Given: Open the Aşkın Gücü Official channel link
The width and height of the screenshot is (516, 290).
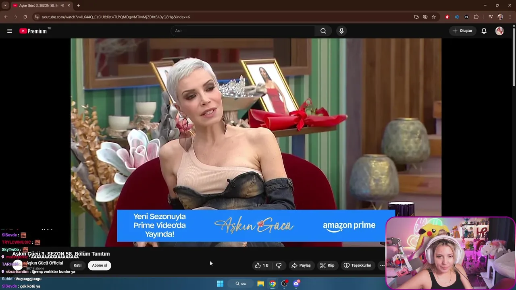Looking at the screenshot, I should point(45,263).
